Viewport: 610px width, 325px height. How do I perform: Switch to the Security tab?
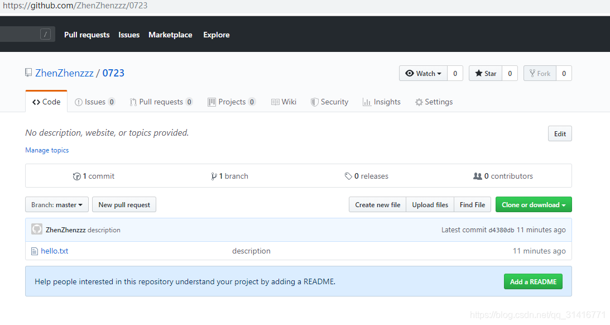click(329, 102)
